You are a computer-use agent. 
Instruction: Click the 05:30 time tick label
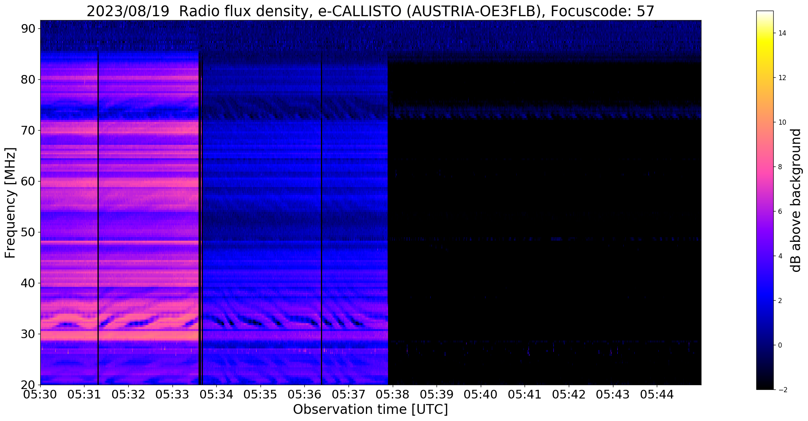click(x=40, y=395)
